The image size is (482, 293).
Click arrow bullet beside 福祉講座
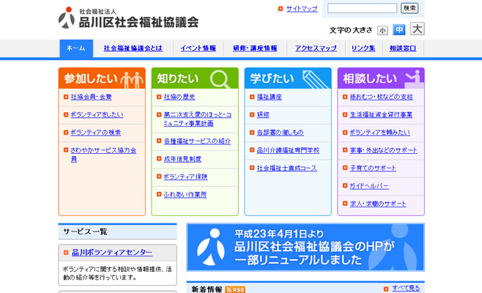pyautogui.click(x=252, y=97)
